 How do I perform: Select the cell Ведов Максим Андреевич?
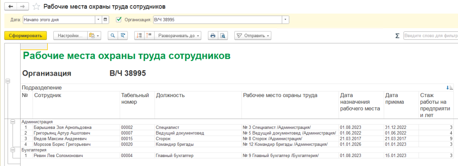coord(76,139)
